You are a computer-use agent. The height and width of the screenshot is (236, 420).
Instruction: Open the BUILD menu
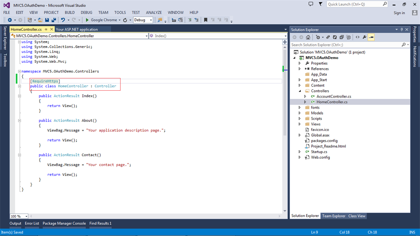[x=70, y=13]
